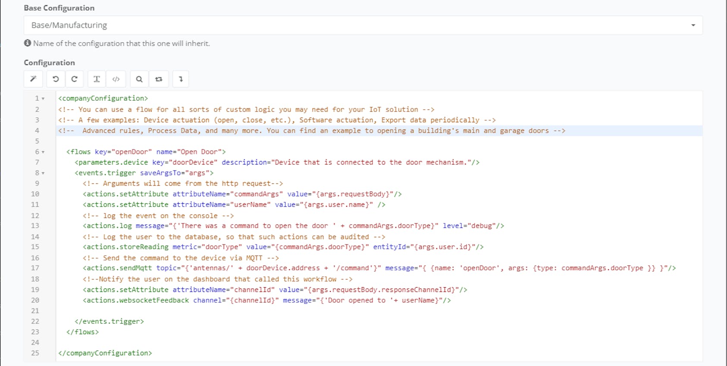The height and width of the screenshot is (366, 727).
Task: Click the code view brackets icon
Action: (116, 79)
